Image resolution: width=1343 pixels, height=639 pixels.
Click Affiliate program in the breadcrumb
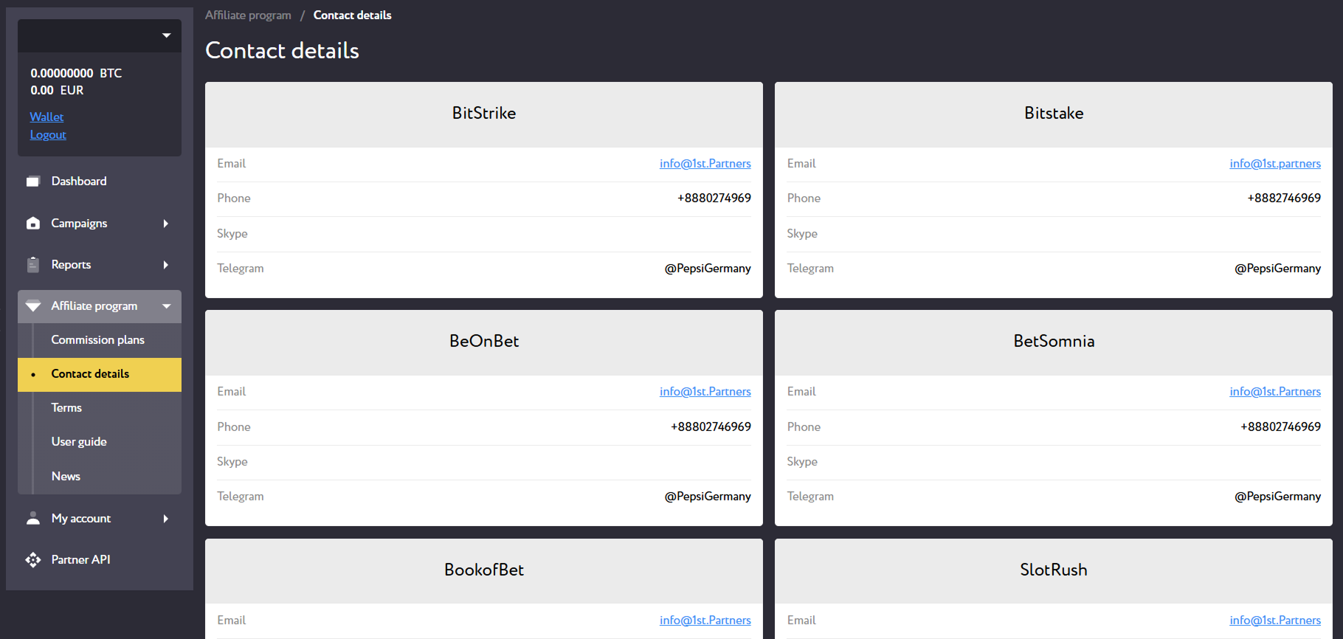pos(248,15)
